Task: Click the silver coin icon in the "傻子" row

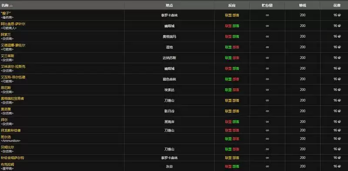Action: point(339,15)
